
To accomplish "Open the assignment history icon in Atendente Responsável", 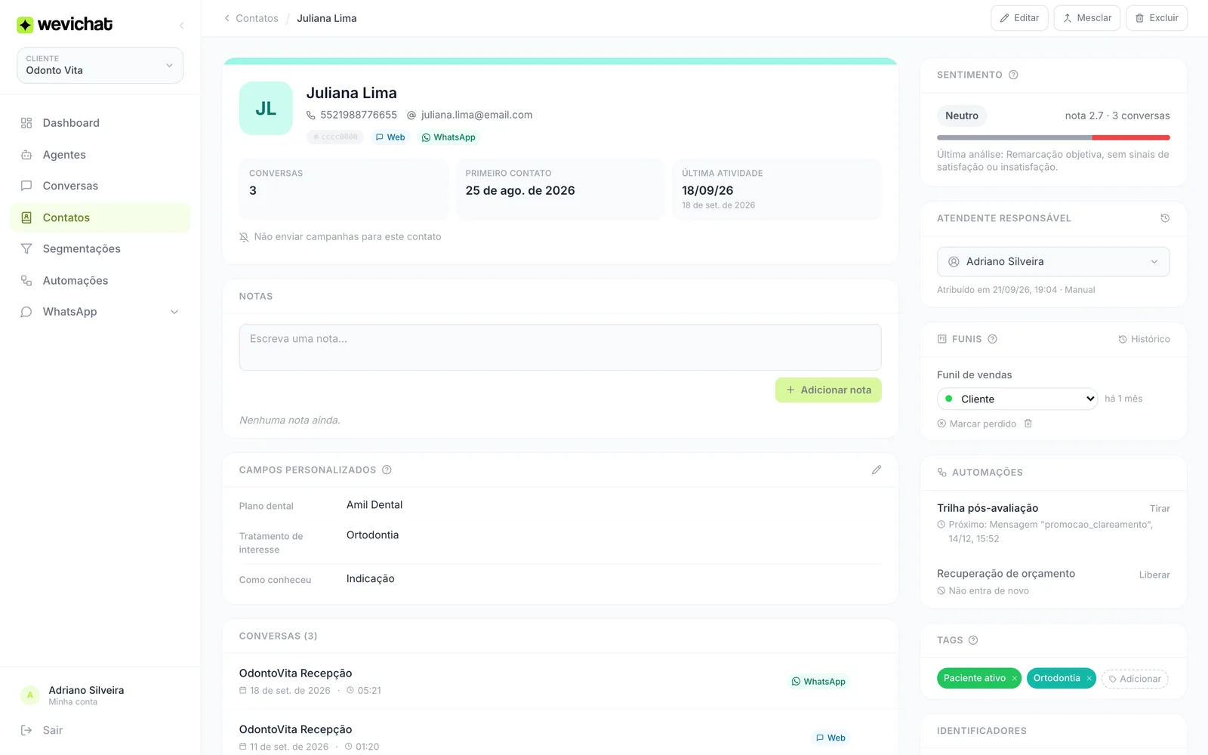I will point(1165,218).
